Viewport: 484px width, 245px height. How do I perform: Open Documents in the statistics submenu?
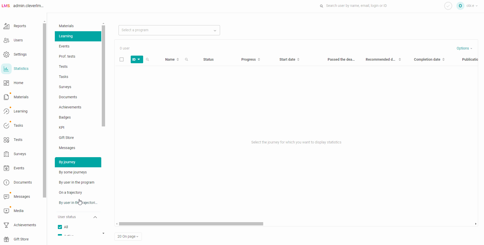(78, 97)
